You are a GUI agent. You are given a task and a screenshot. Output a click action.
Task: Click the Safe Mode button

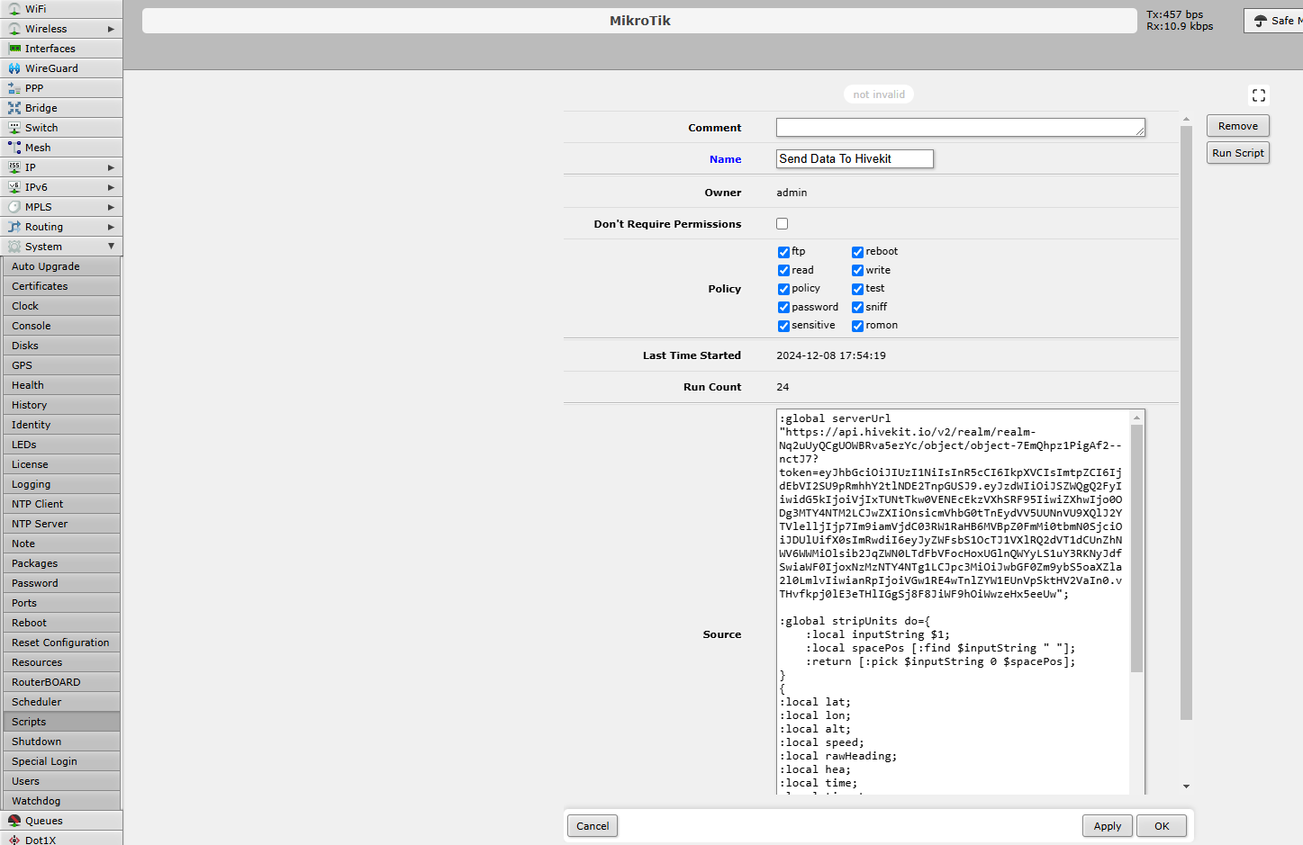(1273, 21)
